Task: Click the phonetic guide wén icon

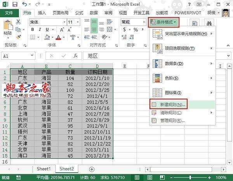Action: [x=73, y=37]
